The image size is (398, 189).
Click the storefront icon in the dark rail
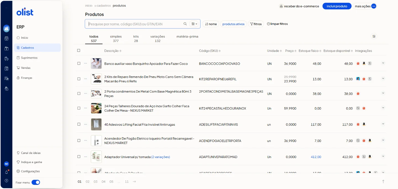(6, 38)
